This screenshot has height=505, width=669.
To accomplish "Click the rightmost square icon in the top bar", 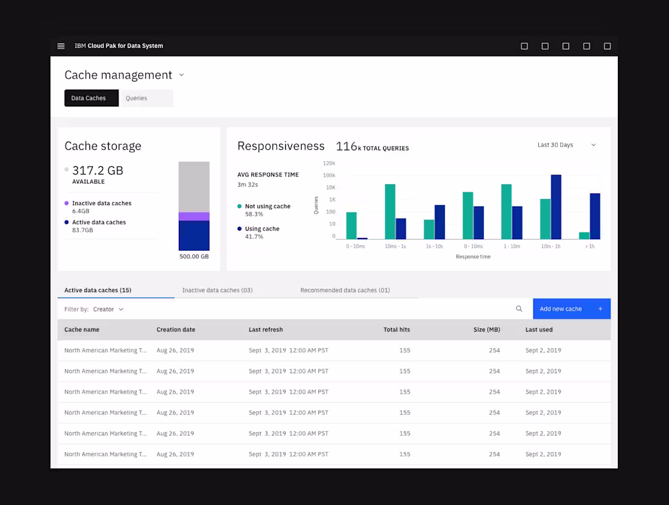I will pos(607,46).
